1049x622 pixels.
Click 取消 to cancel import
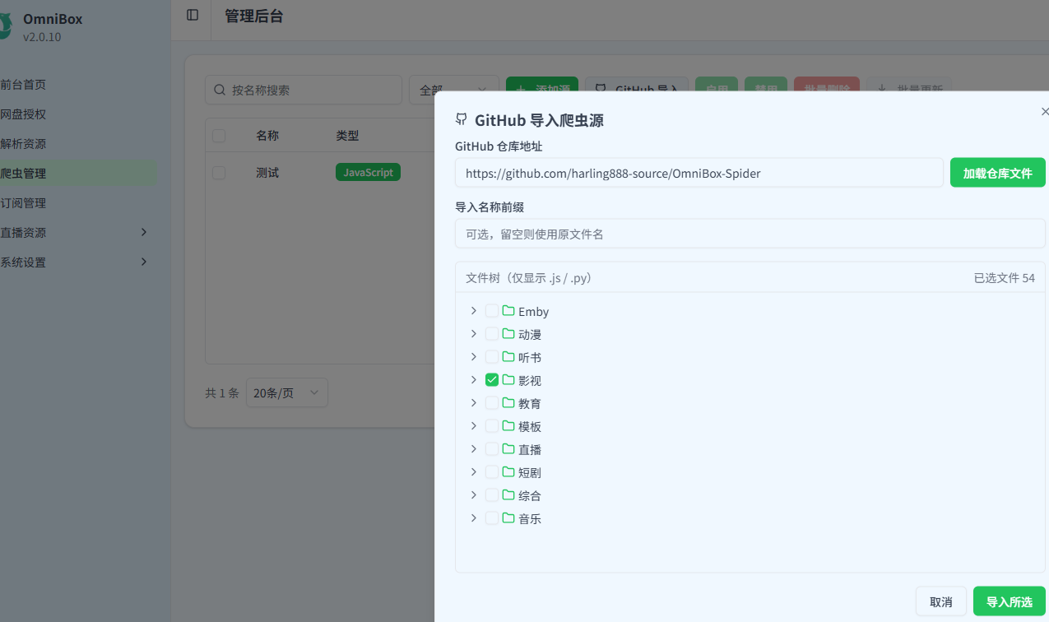[941, 601]
